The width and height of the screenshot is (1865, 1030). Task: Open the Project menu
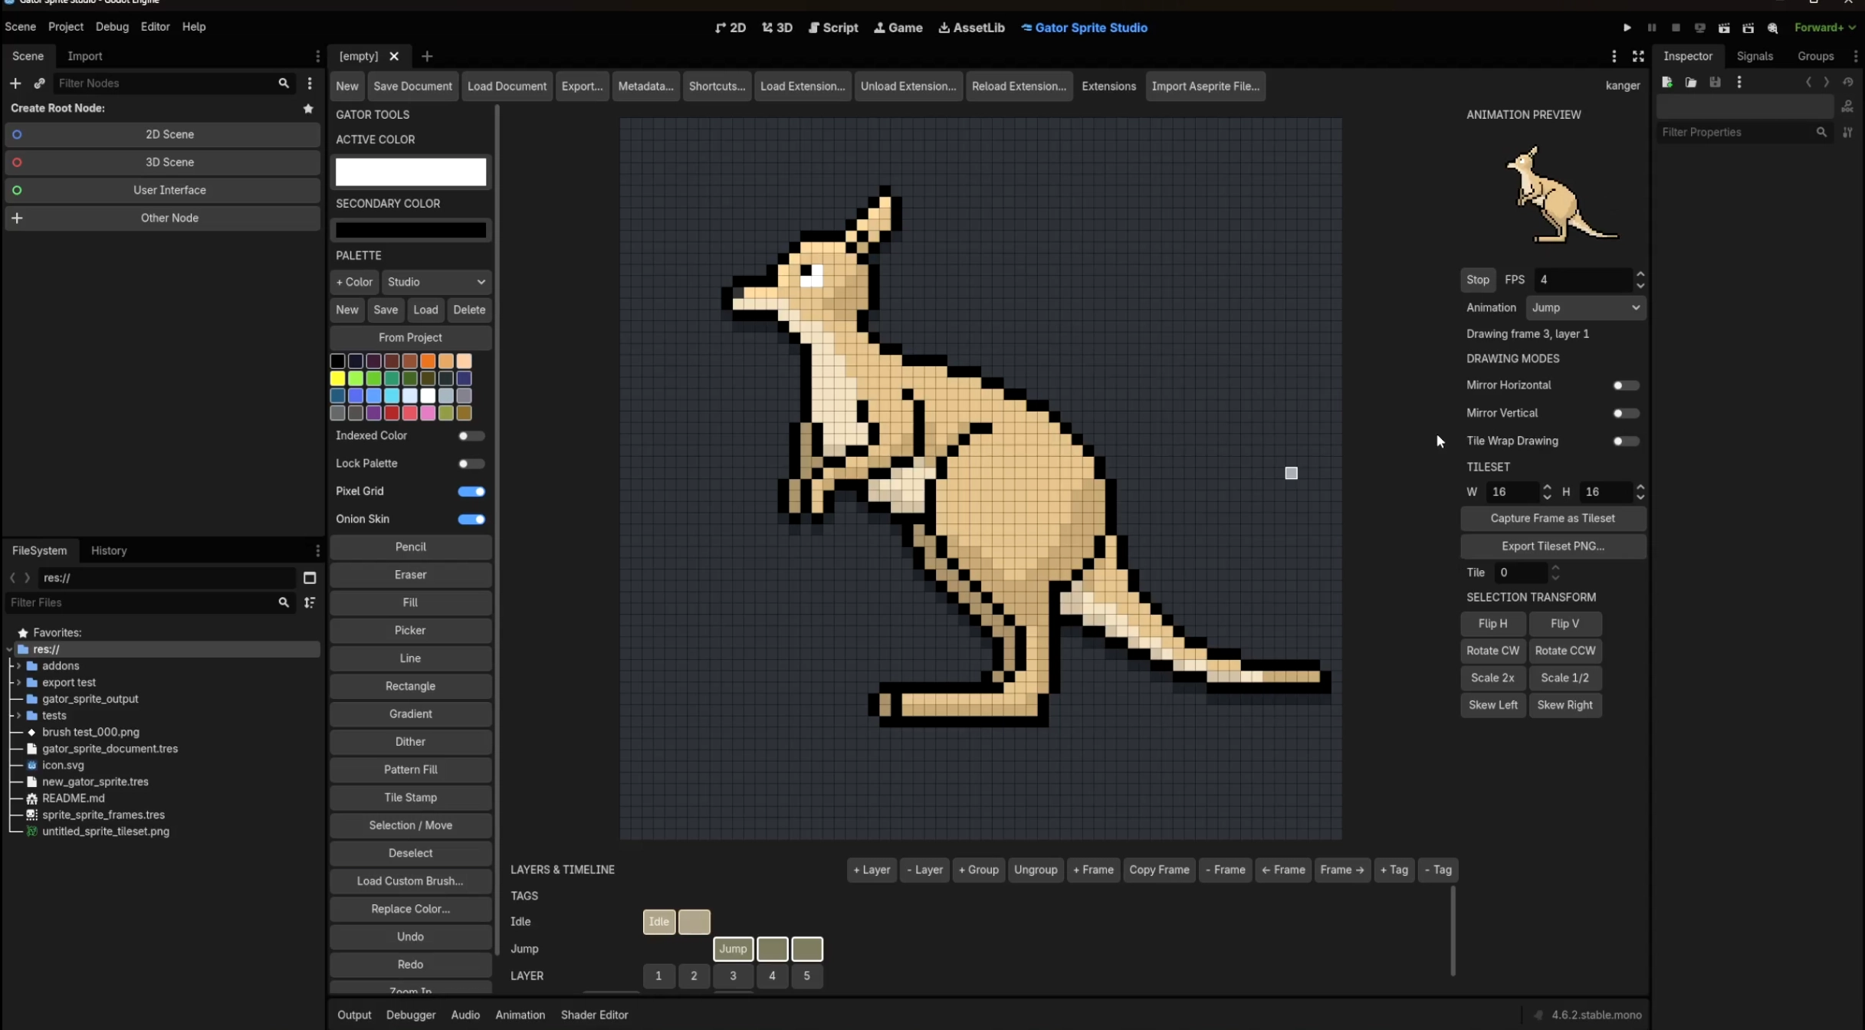(65, 27)
